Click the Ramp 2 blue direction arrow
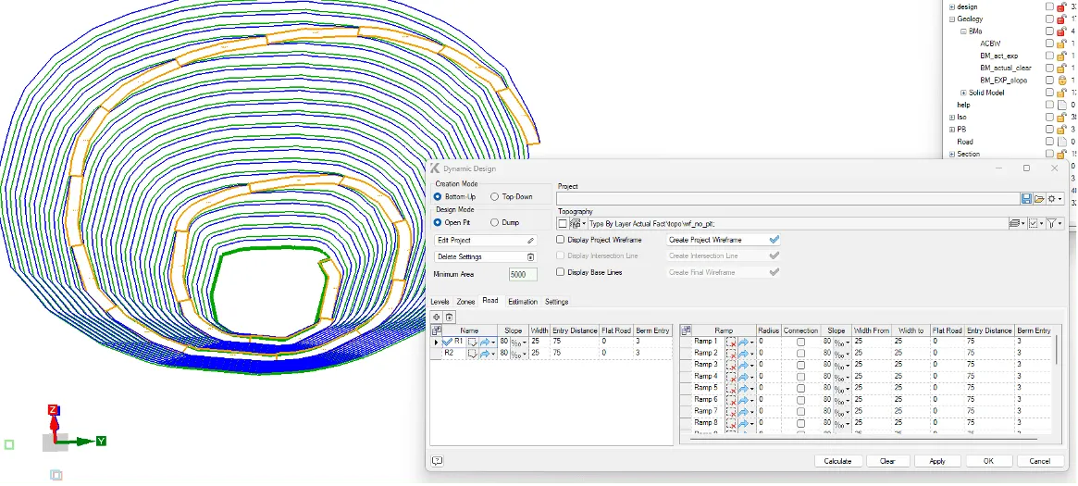The image size is (1078, 486). point(743,354)
